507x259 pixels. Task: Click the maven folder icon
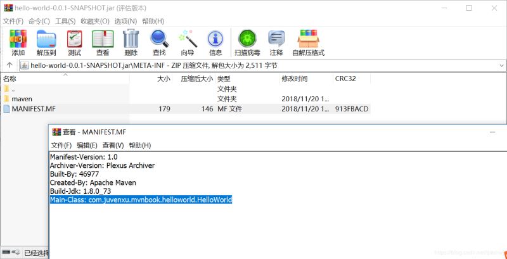point(6,99)
